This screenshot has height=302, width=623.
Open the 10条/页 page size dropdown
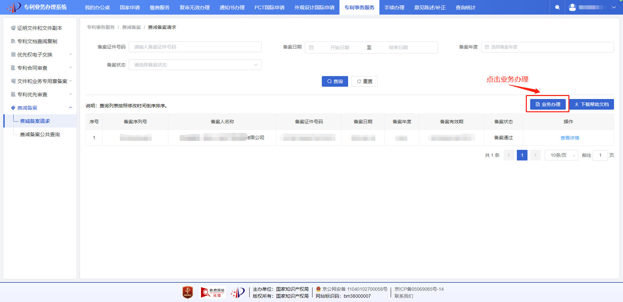point(561,155)
